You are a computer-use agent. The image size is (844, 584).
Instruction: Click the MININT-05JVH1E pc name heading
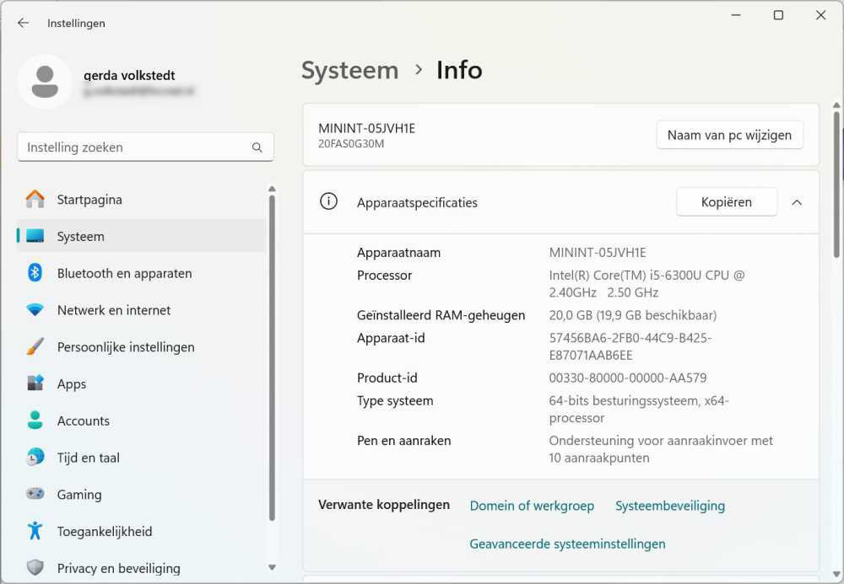366,128
